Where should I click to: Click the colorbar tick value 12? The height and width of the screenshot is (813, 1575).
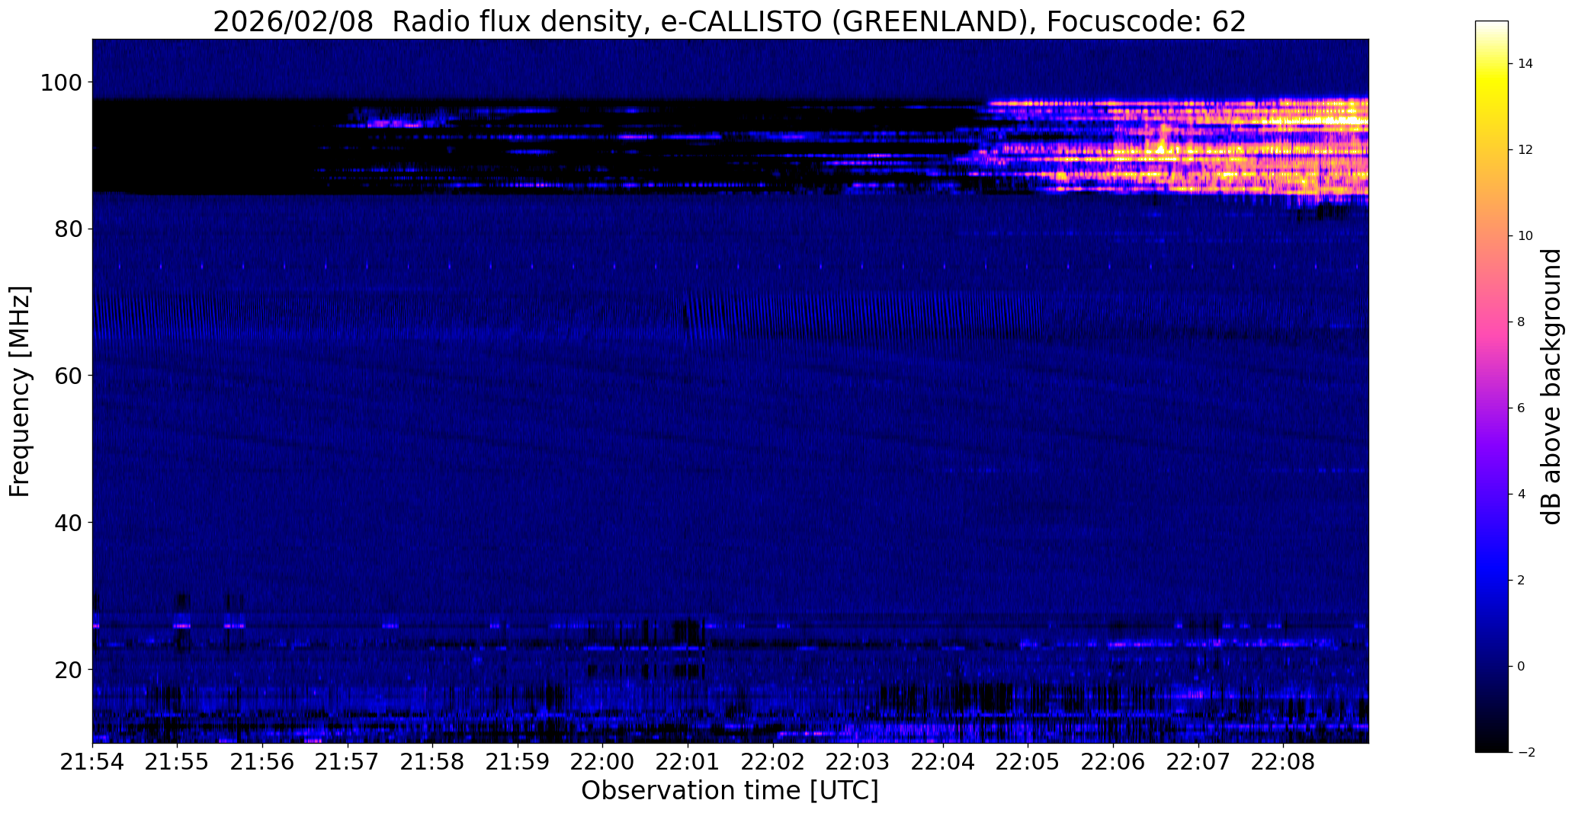point(1525,149)
